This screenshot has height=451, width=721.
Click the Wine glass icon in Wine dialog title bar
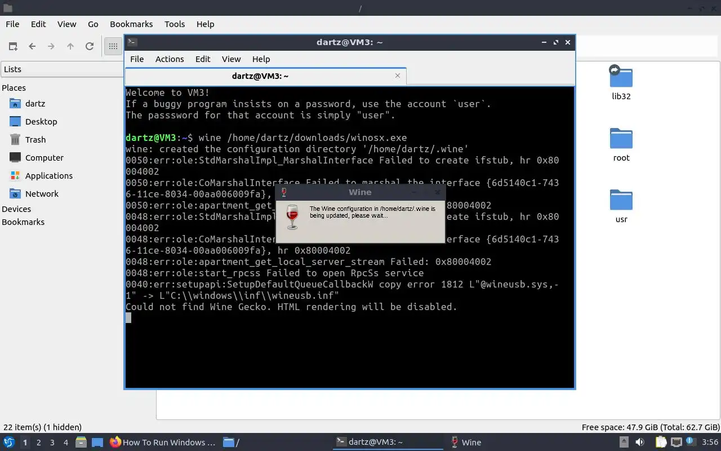(284, 192)
